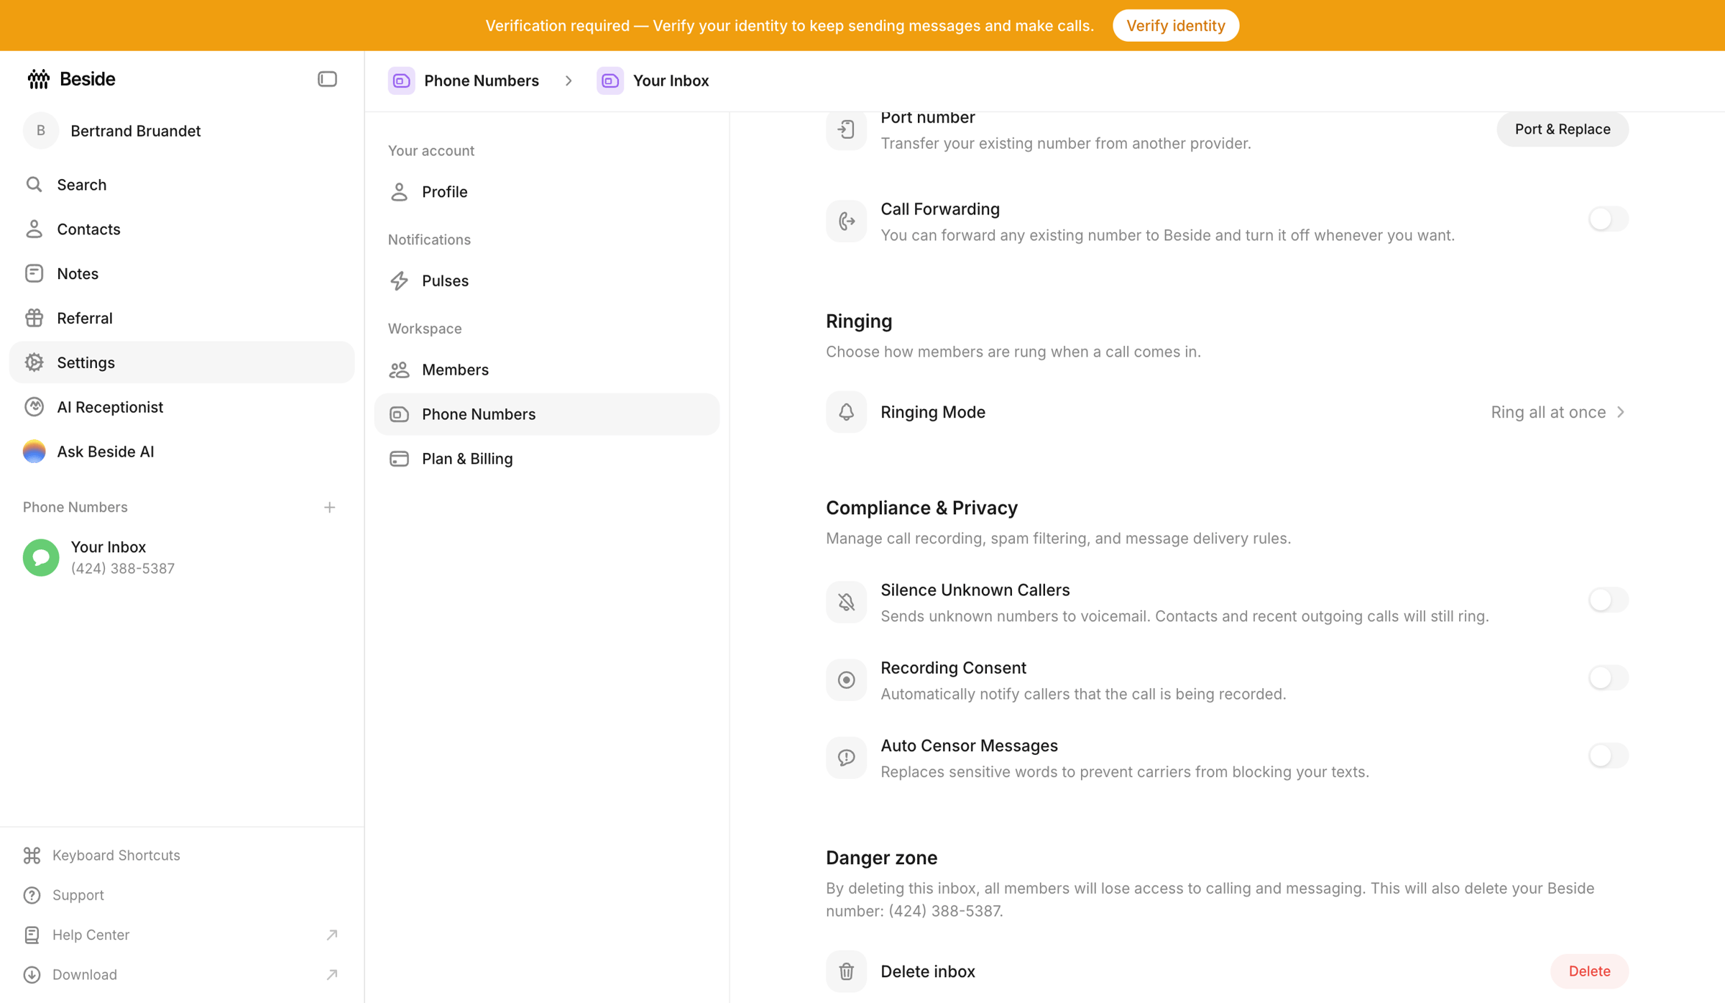
Task: Open Plan & Billing settings
Action: [x=547, y=459]
